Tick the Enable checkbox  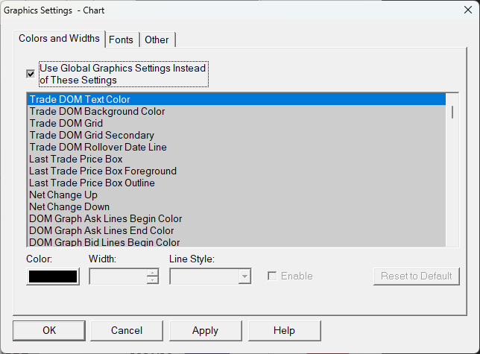coord(273,276)
